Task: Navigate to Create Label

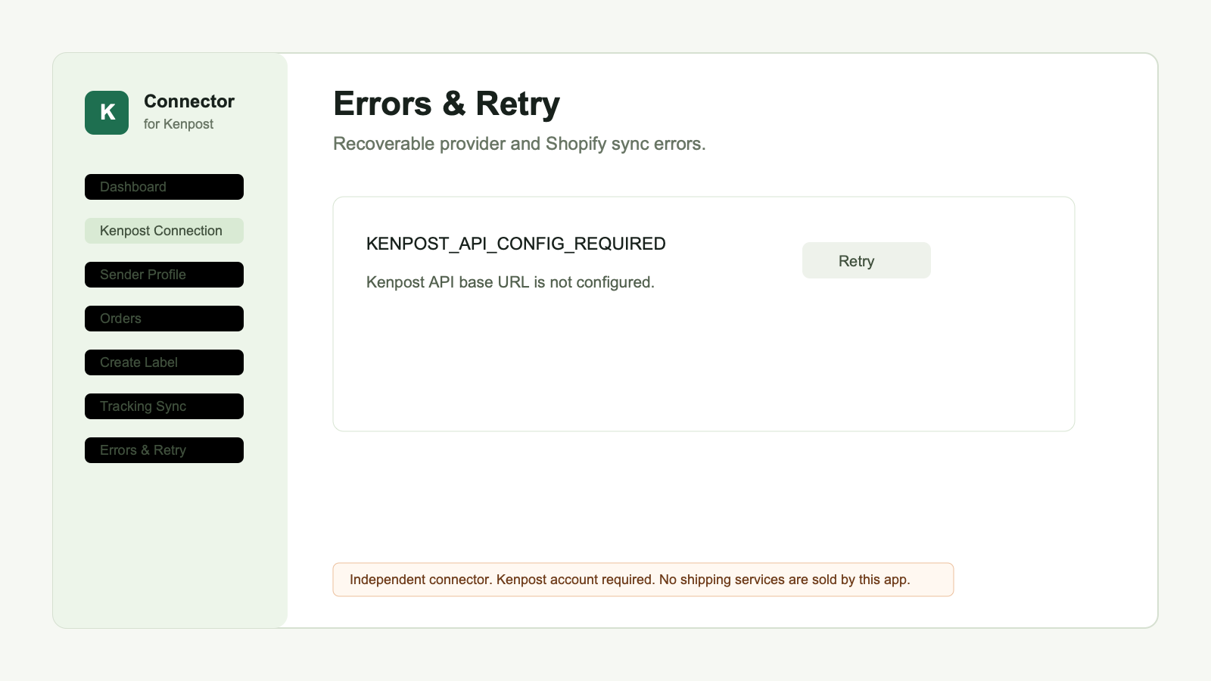Action: [x=164, y=362]
